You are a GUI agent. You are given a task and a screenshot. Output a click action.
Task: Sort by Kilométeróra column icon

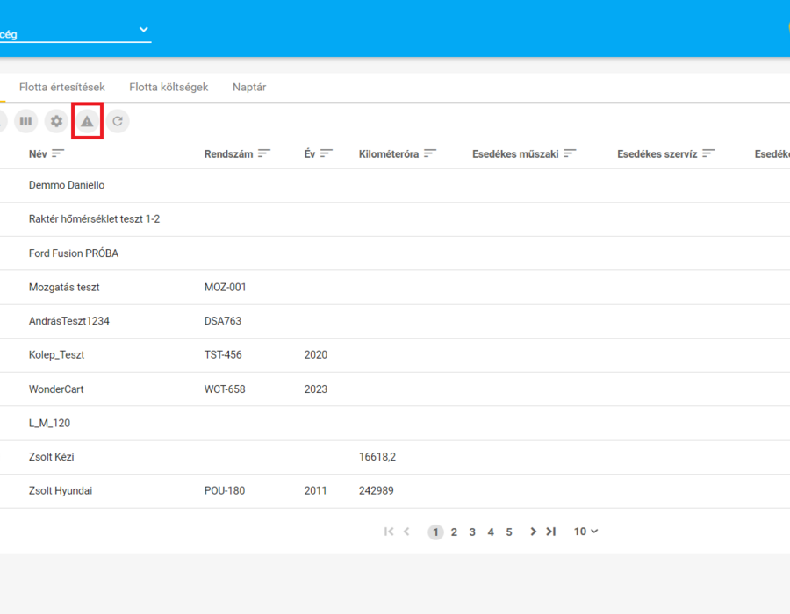(430, 153)
